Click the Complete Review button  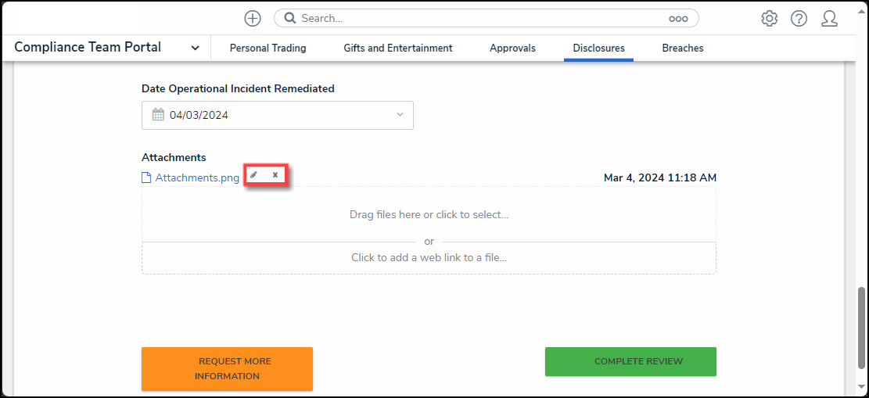point(630,361)
